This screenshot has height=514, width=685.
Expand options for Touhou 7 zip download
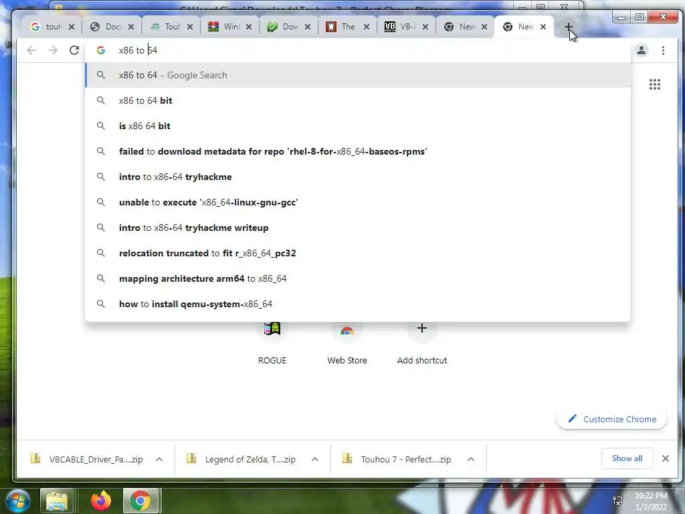point(471,459)
